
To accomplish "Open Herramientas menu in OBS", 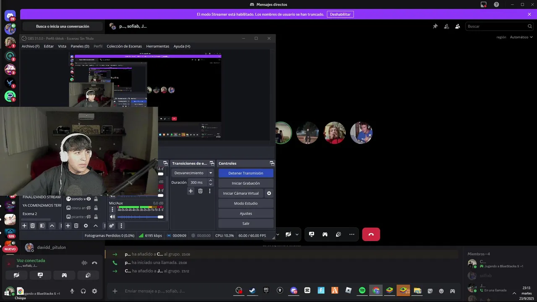I will [158, 46].
